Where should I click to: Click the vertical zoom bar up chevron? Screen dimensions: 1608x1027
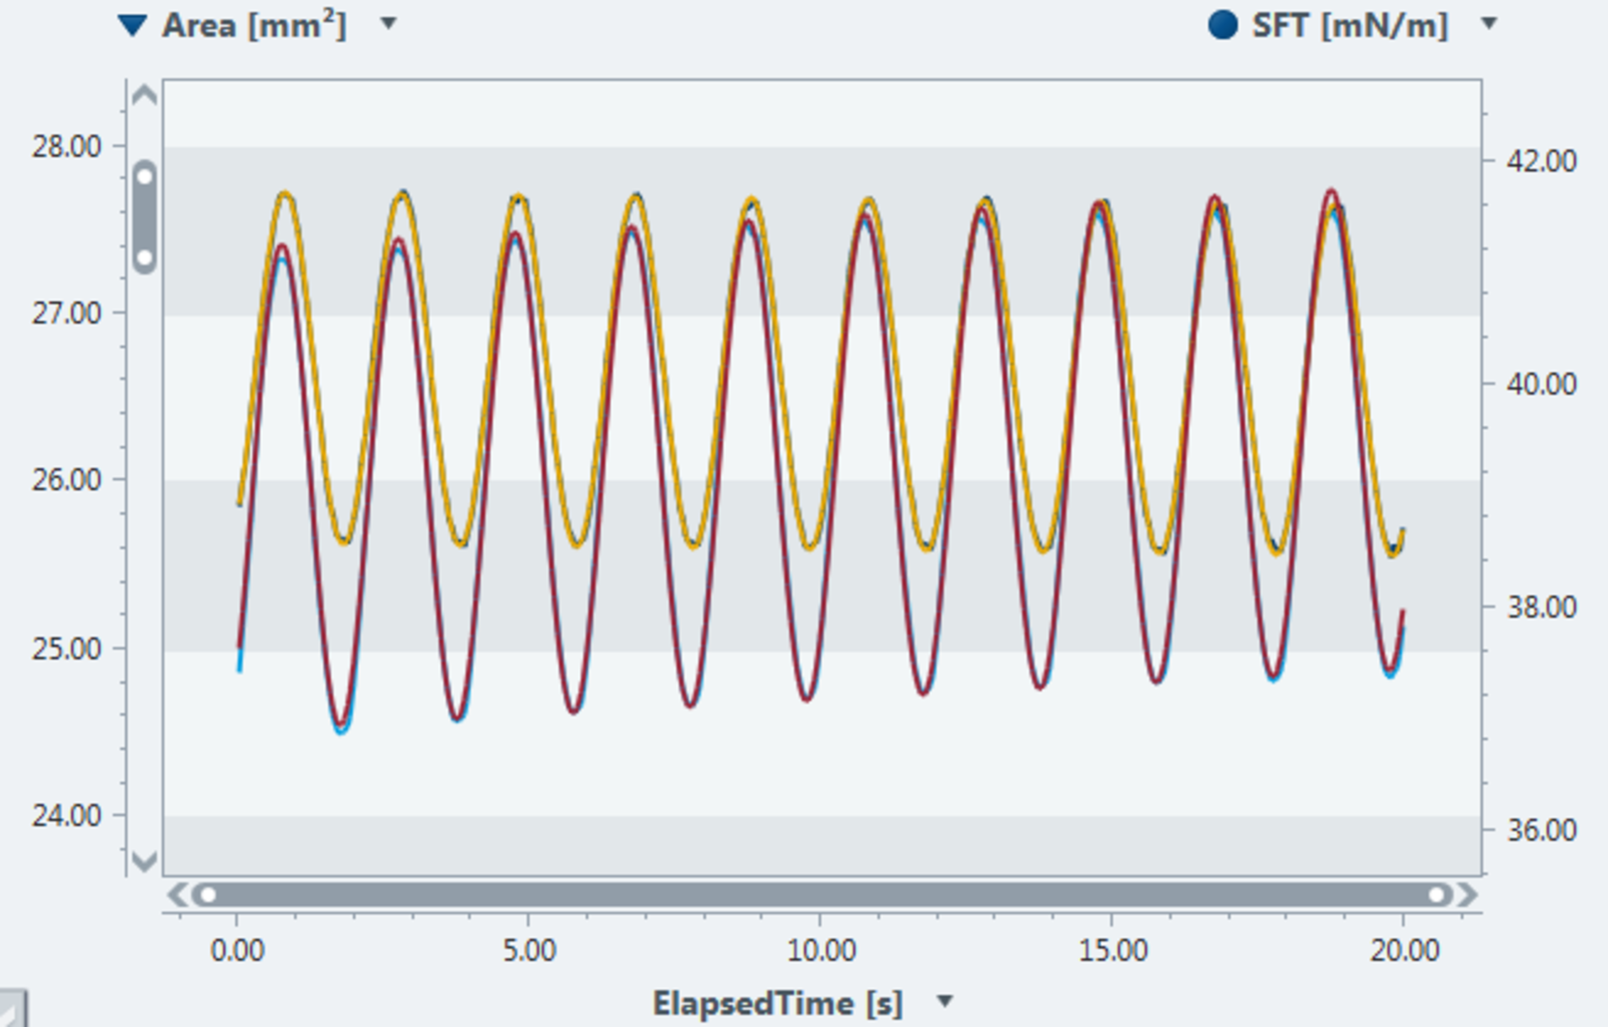(145, 95)
